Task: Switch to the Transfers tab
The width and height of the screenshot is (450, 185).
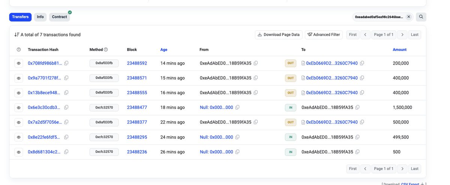Action: pyautogui.click(x=20, y=17)
